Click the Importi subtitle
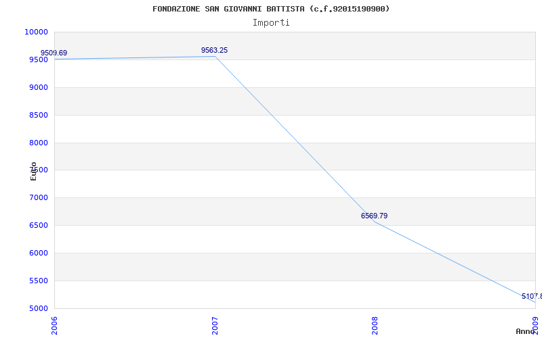 pyautogui.click(x=271, y=22)
